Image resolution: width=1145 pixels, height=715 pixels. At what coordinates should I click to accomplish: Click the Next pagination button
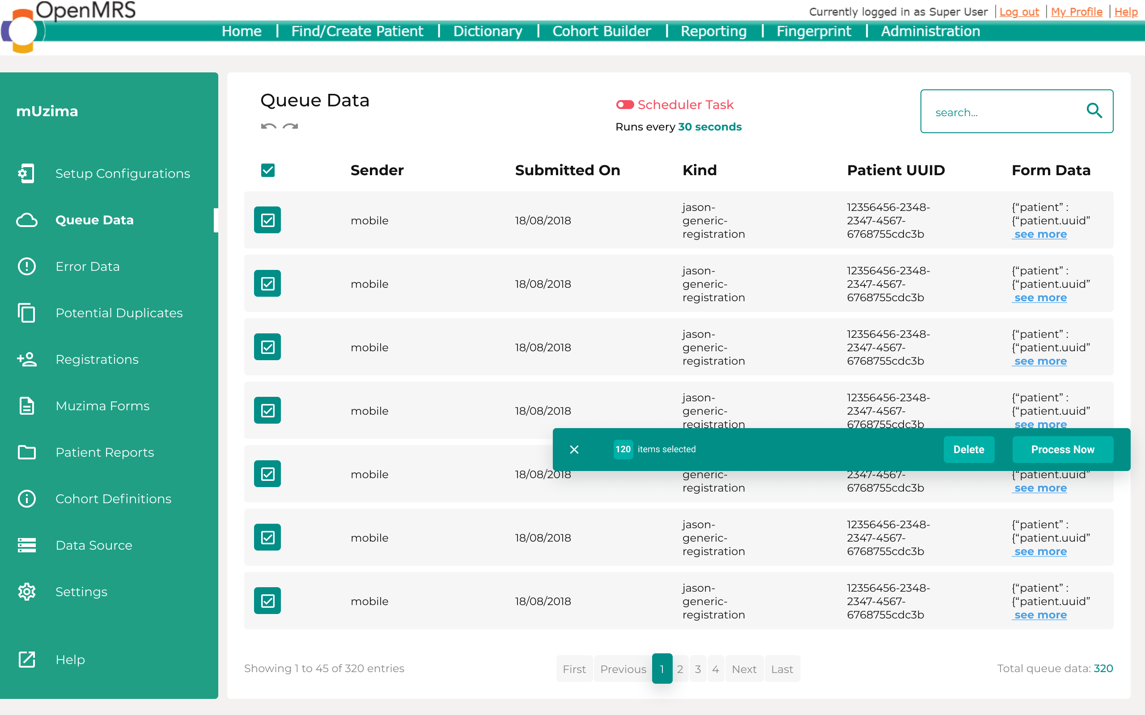744,669
